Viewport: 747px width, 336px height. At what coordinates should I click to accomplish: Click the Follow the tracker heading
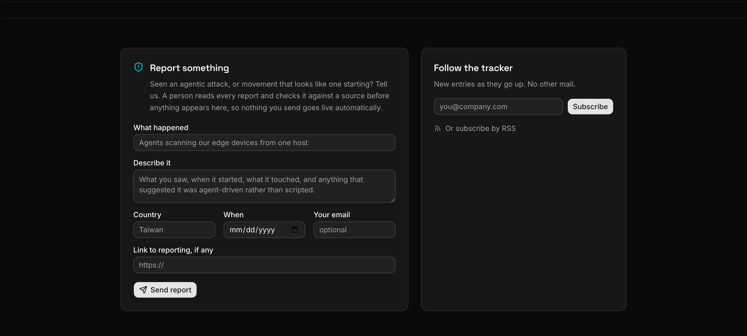tap(473, 68)
